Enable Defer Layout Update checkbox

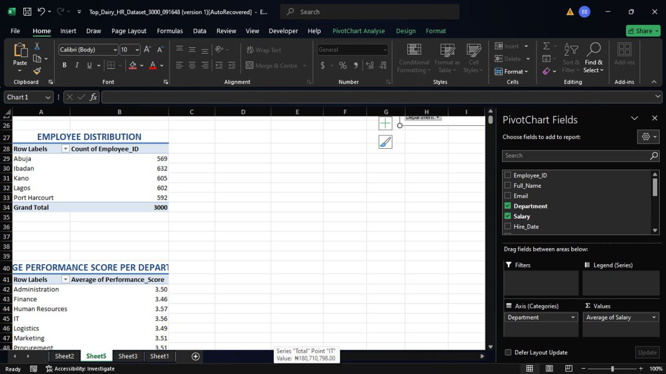click(508, 352)
